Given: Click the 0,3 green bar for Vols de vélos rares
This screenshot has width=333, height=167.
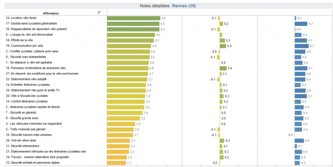Looking at the screenshot, I should (x=222, y=141).
